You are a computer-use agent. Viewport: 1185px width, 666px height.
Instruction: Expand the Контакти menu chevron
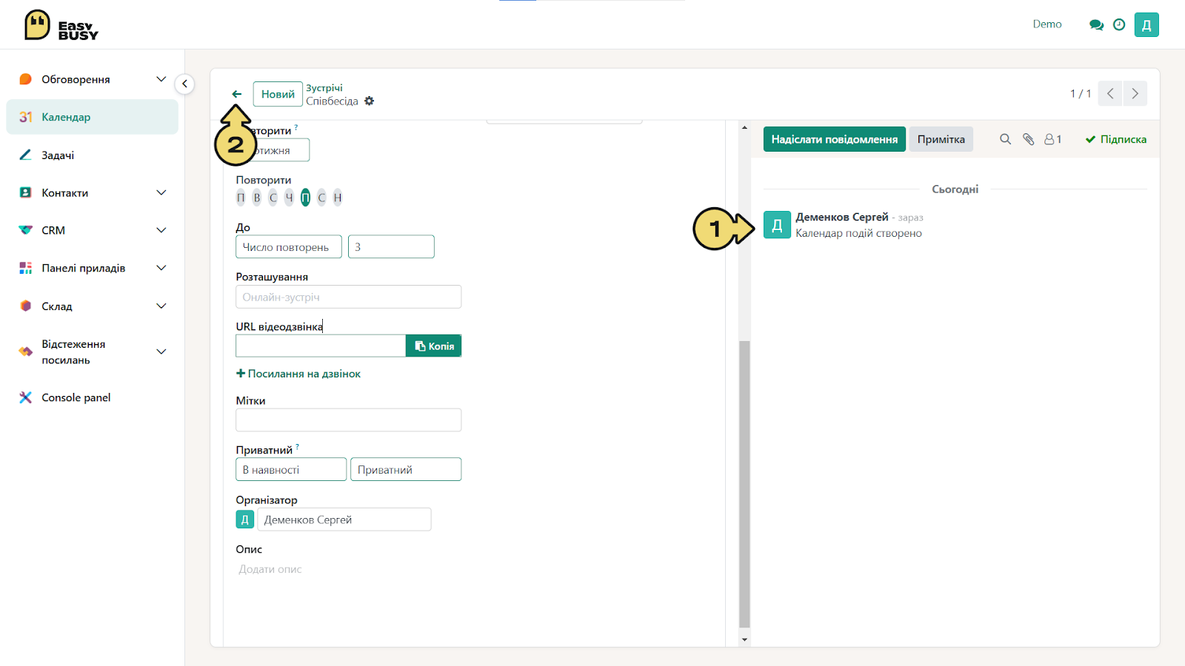coord(161,192)
